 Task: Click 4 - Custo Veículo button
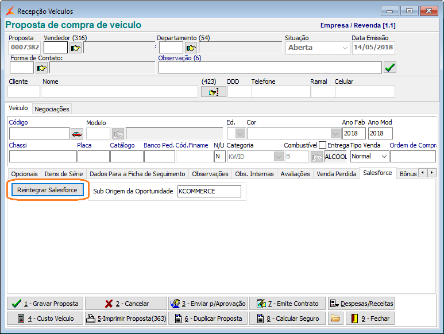[45, 319]
